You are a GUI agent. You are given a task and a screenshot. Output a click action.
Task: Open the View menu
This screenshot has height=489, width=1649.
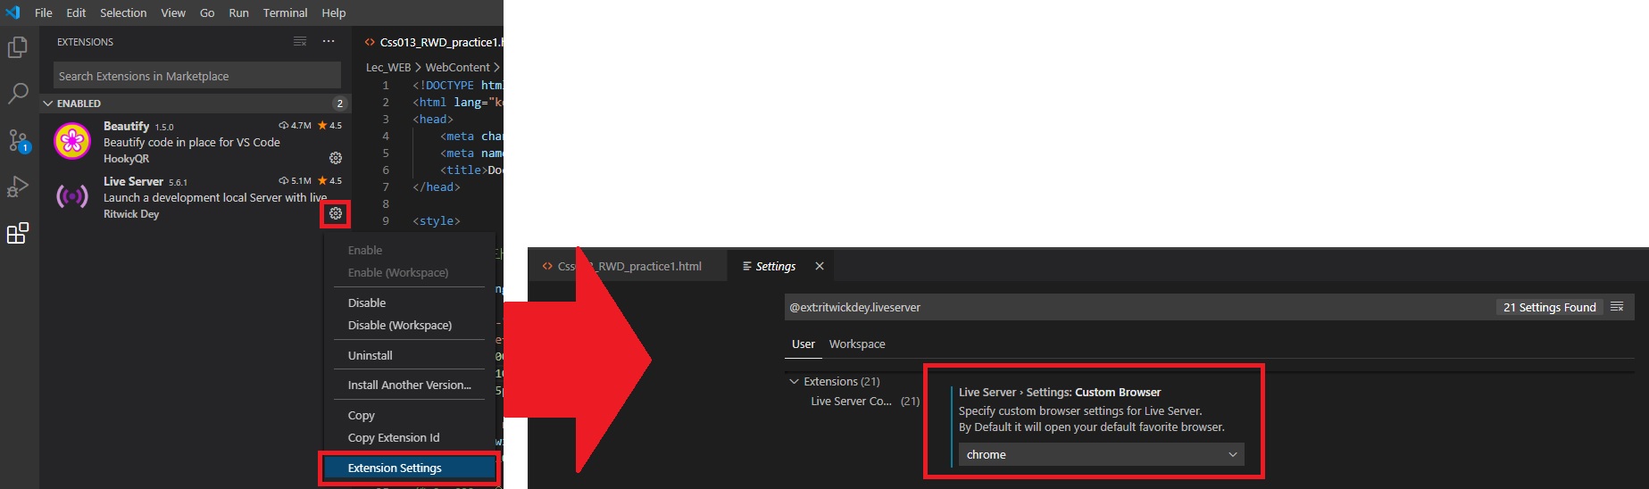173,12
